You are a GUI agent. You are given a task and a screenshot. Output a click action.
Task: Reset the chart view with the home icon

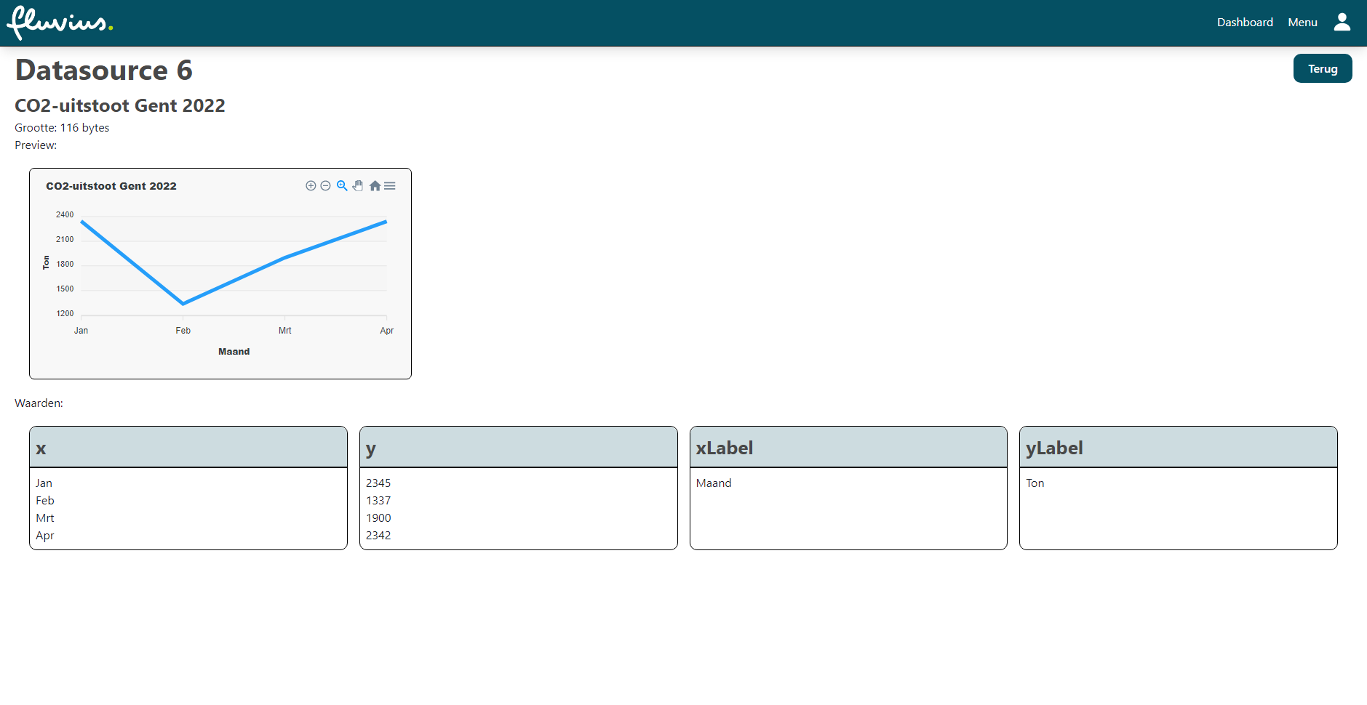pos(375,185)
